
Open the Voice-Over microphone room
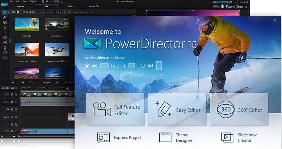tap(5, 48)
